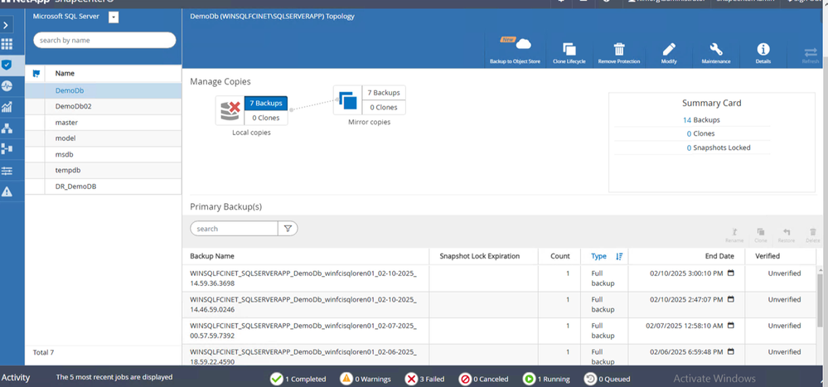Click the filter funnel beside backup search
The image size is (828, 387).
(x=288, y=229)
